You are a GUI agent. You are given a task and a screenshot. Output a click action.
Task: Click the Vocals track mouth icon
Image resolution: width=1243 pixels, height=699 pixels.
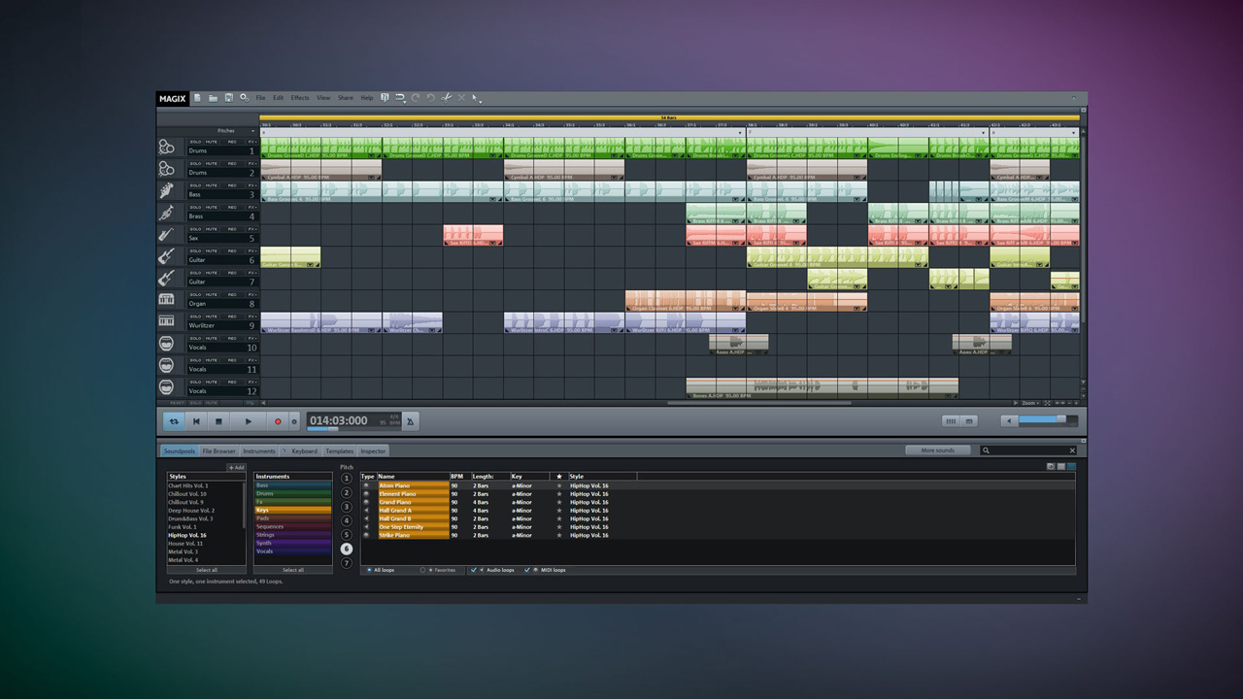[166, 343]
